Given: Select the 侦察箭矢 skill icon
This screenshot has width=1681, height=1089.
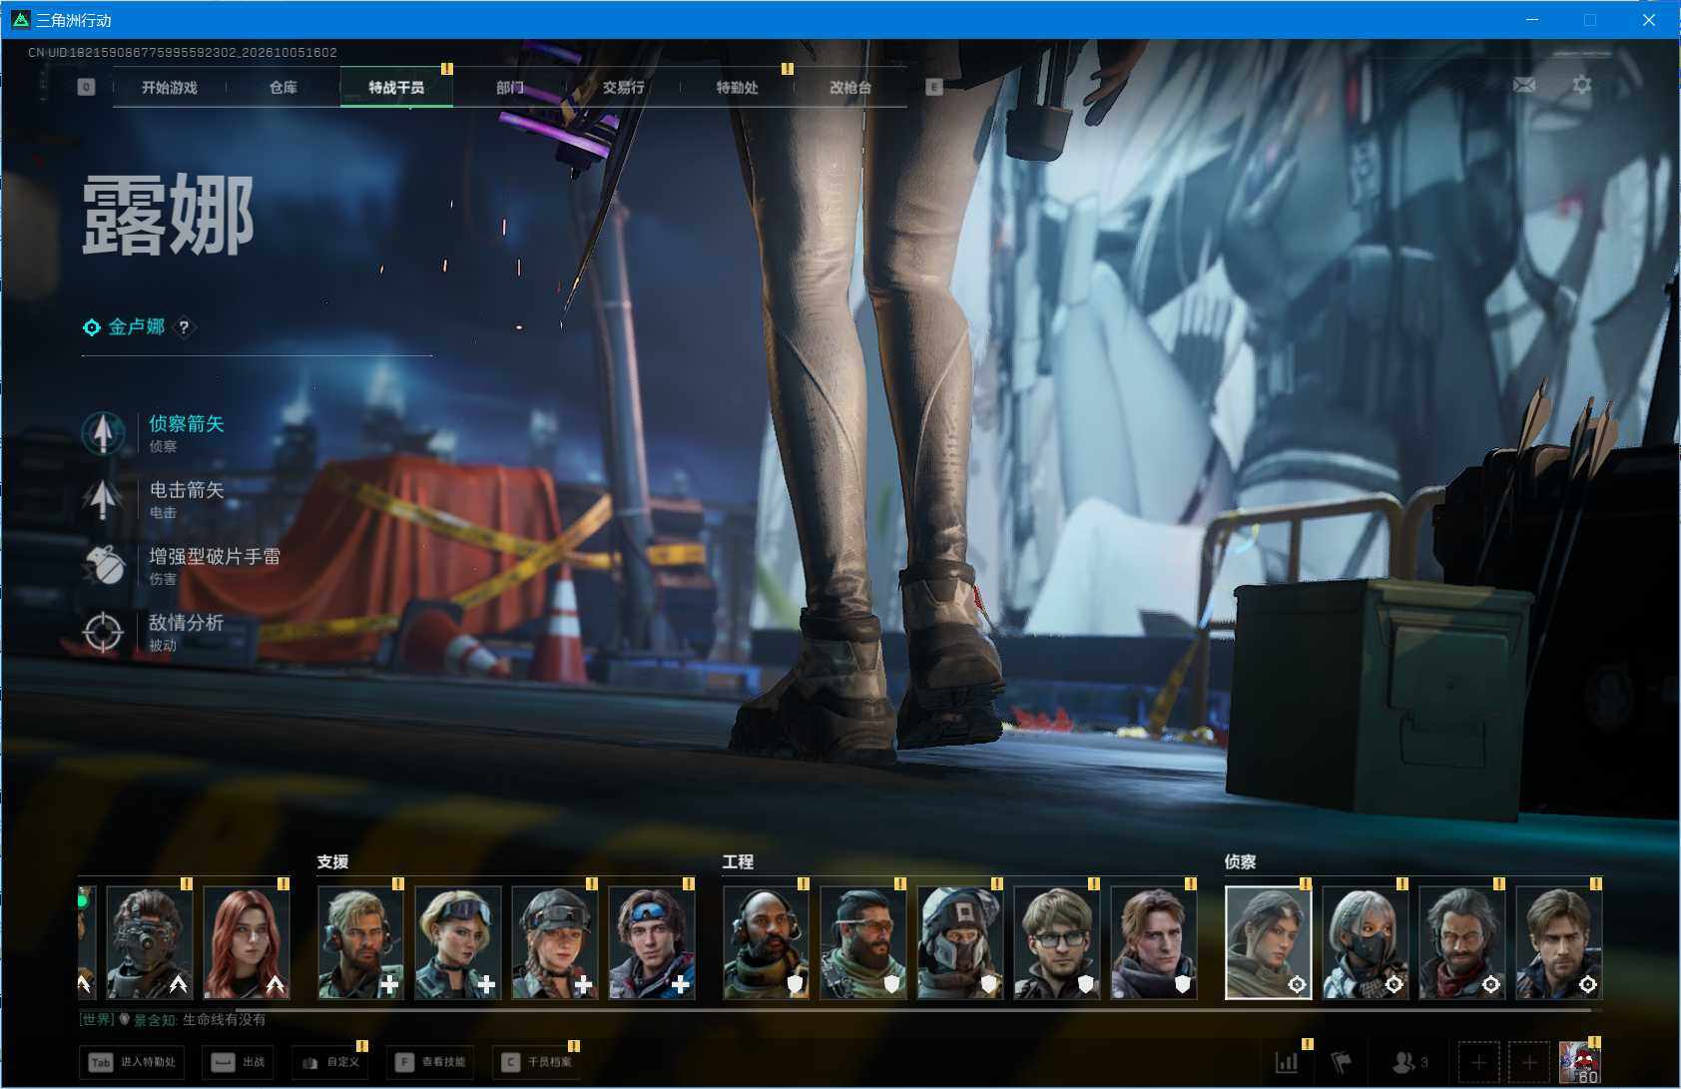Looking at the screenshot, I should tap(103, 433).
